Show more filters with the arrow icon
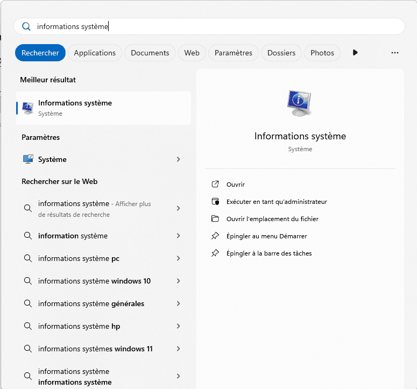 (x=355, y=53)
